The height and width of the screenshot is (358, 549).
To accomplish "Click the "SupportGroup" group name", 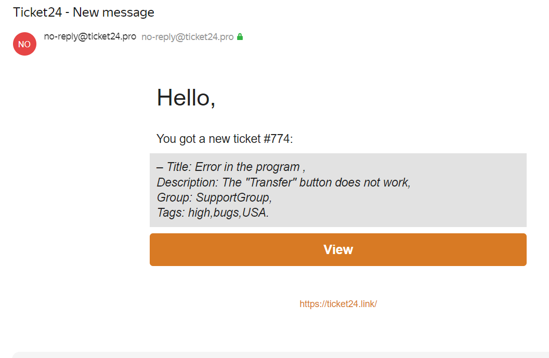I will [x=232, y=197].
